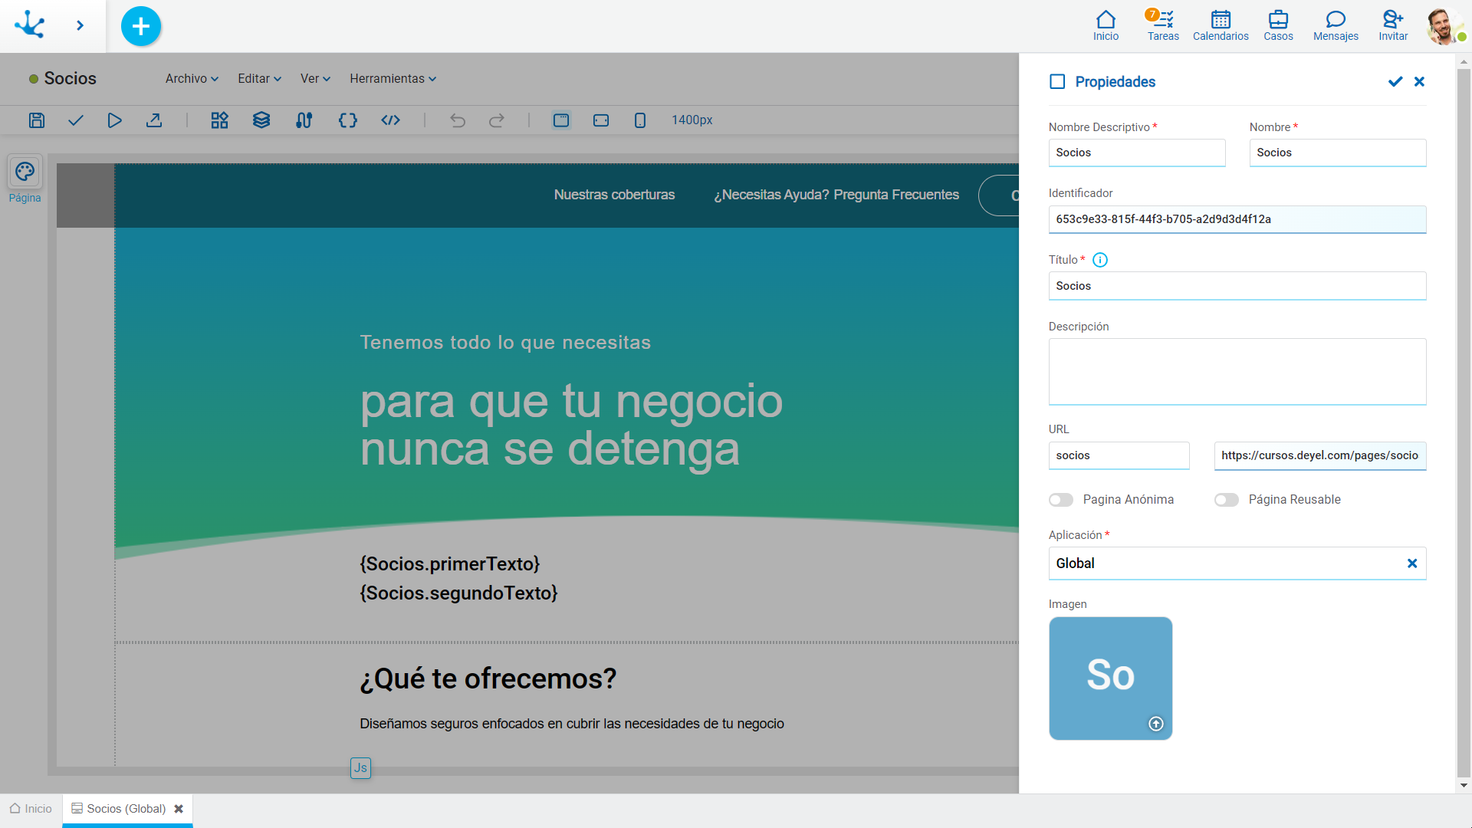
Task: Toggle Pagina Anónima switch
Action: click(1061, 500)
